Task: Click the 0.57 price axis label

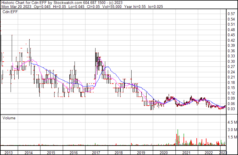Action: coord(231,14)
